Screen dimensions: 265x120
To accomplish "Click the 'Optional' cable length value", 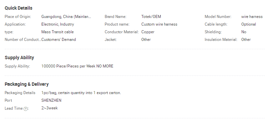I will pyautogui.click(x=248, y=24).
